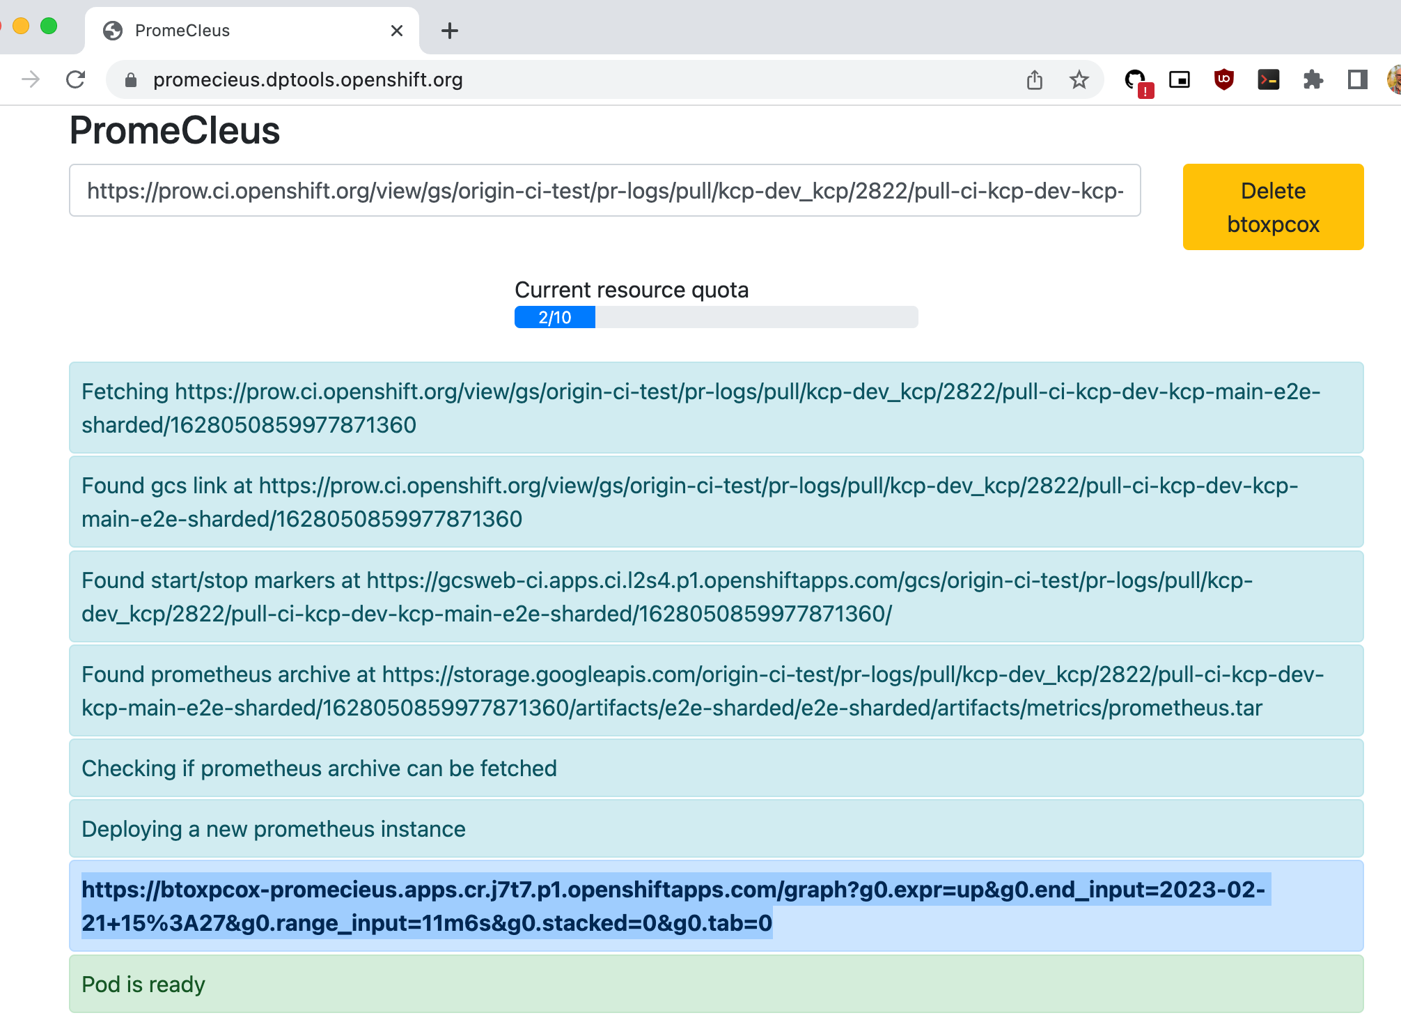Select the PromeCleus browser tab
Viewport: 1401px width, 1020px height.
pyautogui.click(x=230, y=31)
